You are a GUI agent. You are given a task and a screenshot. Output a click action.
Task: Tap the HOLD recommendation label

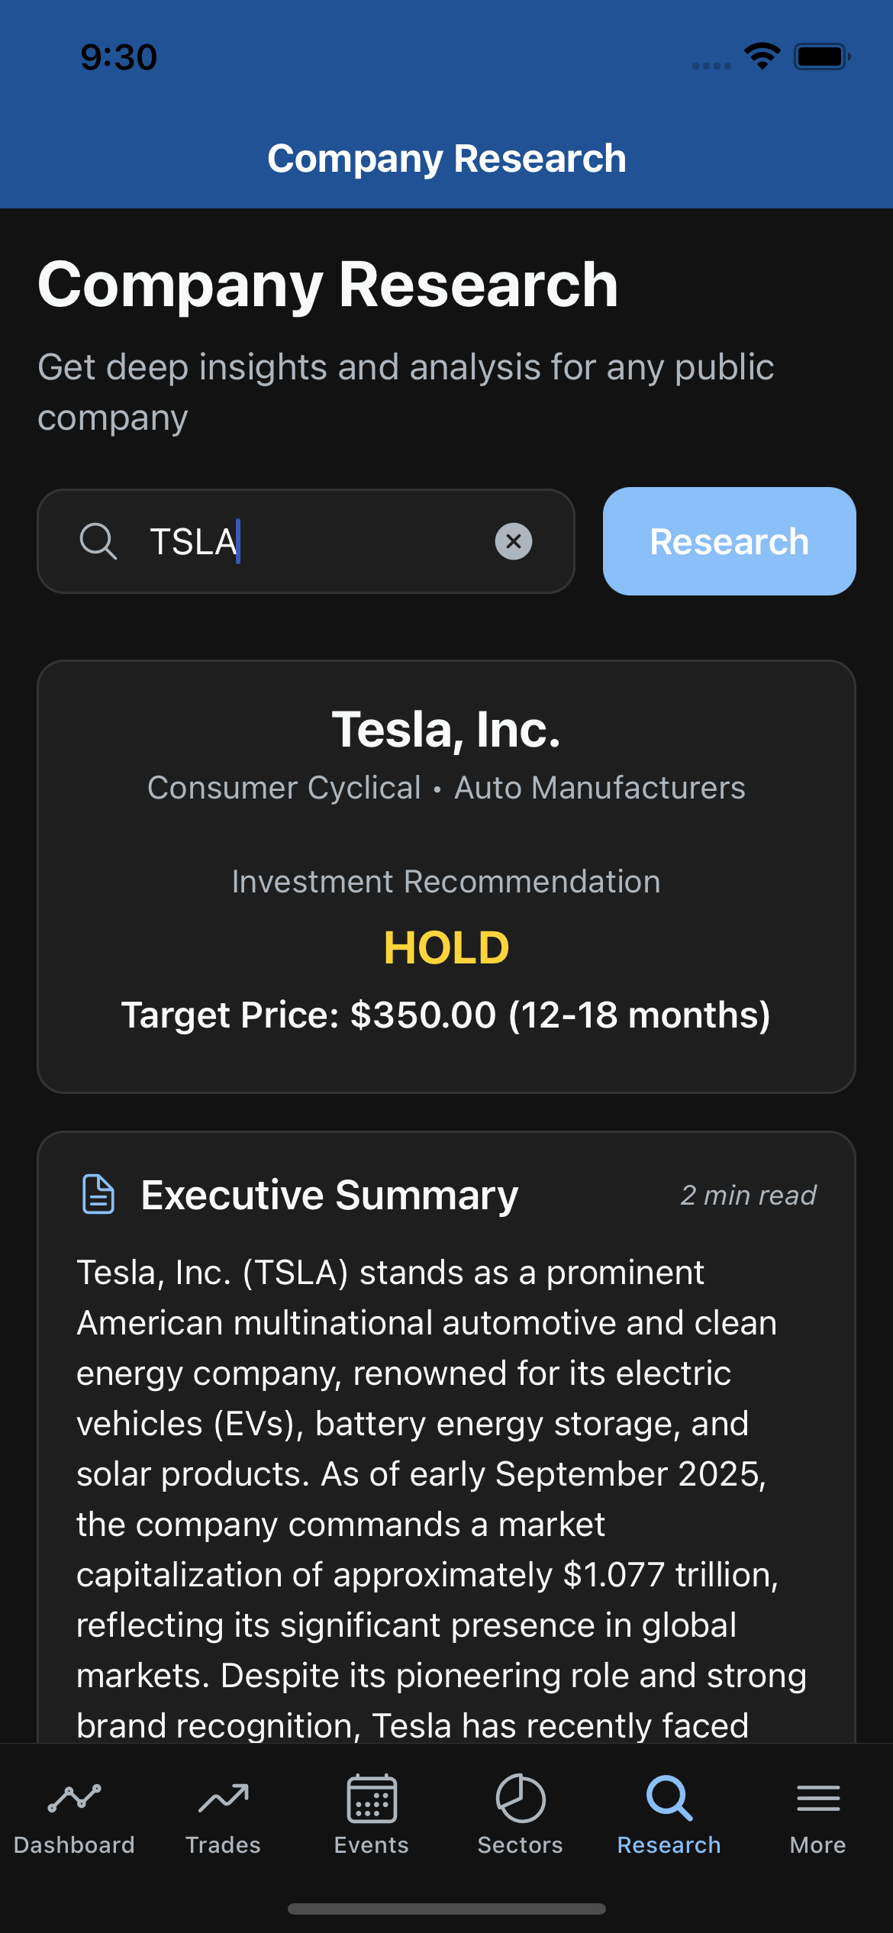tap(446, 947)
